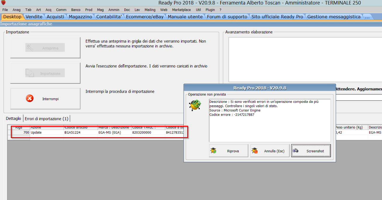
Task: Open the Mag menu
Action: (x=100, y=10)
